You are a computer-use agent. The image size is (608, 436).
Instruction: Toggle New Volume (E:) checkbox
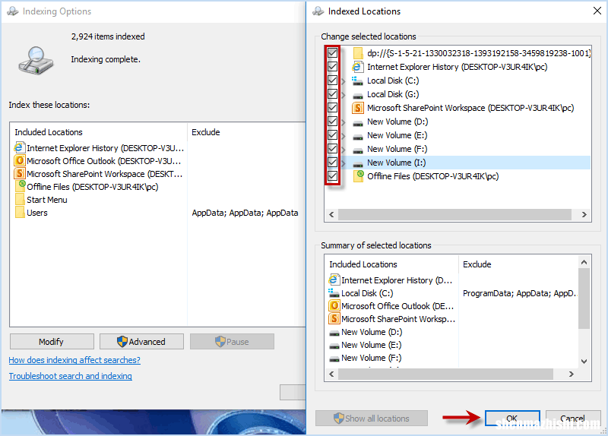pos(332,135)
